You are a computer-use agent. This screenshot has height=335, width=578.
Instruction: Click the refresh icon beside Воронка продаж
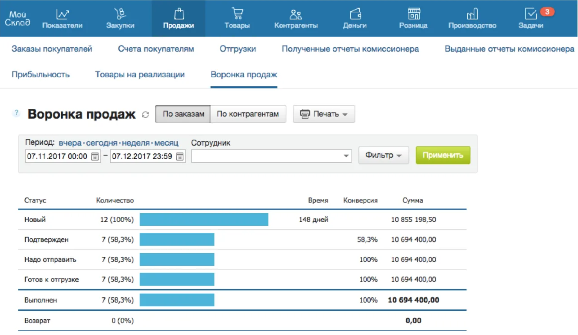pyautogui.click(x=145, y=115)
